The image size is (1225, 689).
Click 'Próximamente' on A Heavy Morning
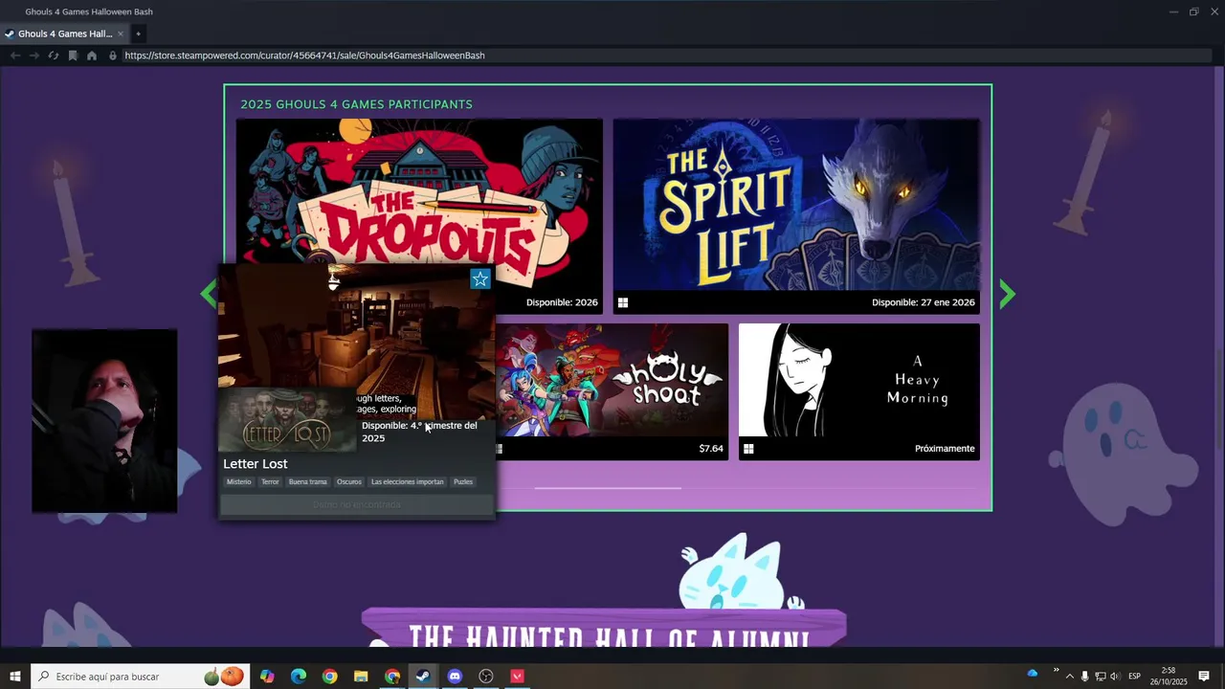click(945, 448)
